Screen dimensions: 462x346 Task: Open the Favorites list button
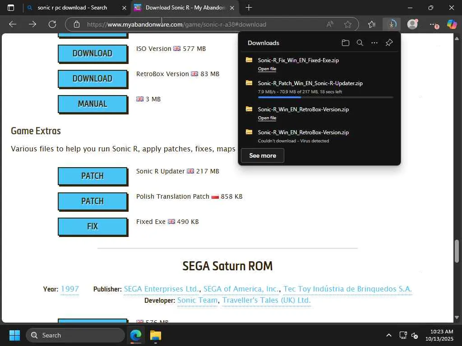[372, 24]
